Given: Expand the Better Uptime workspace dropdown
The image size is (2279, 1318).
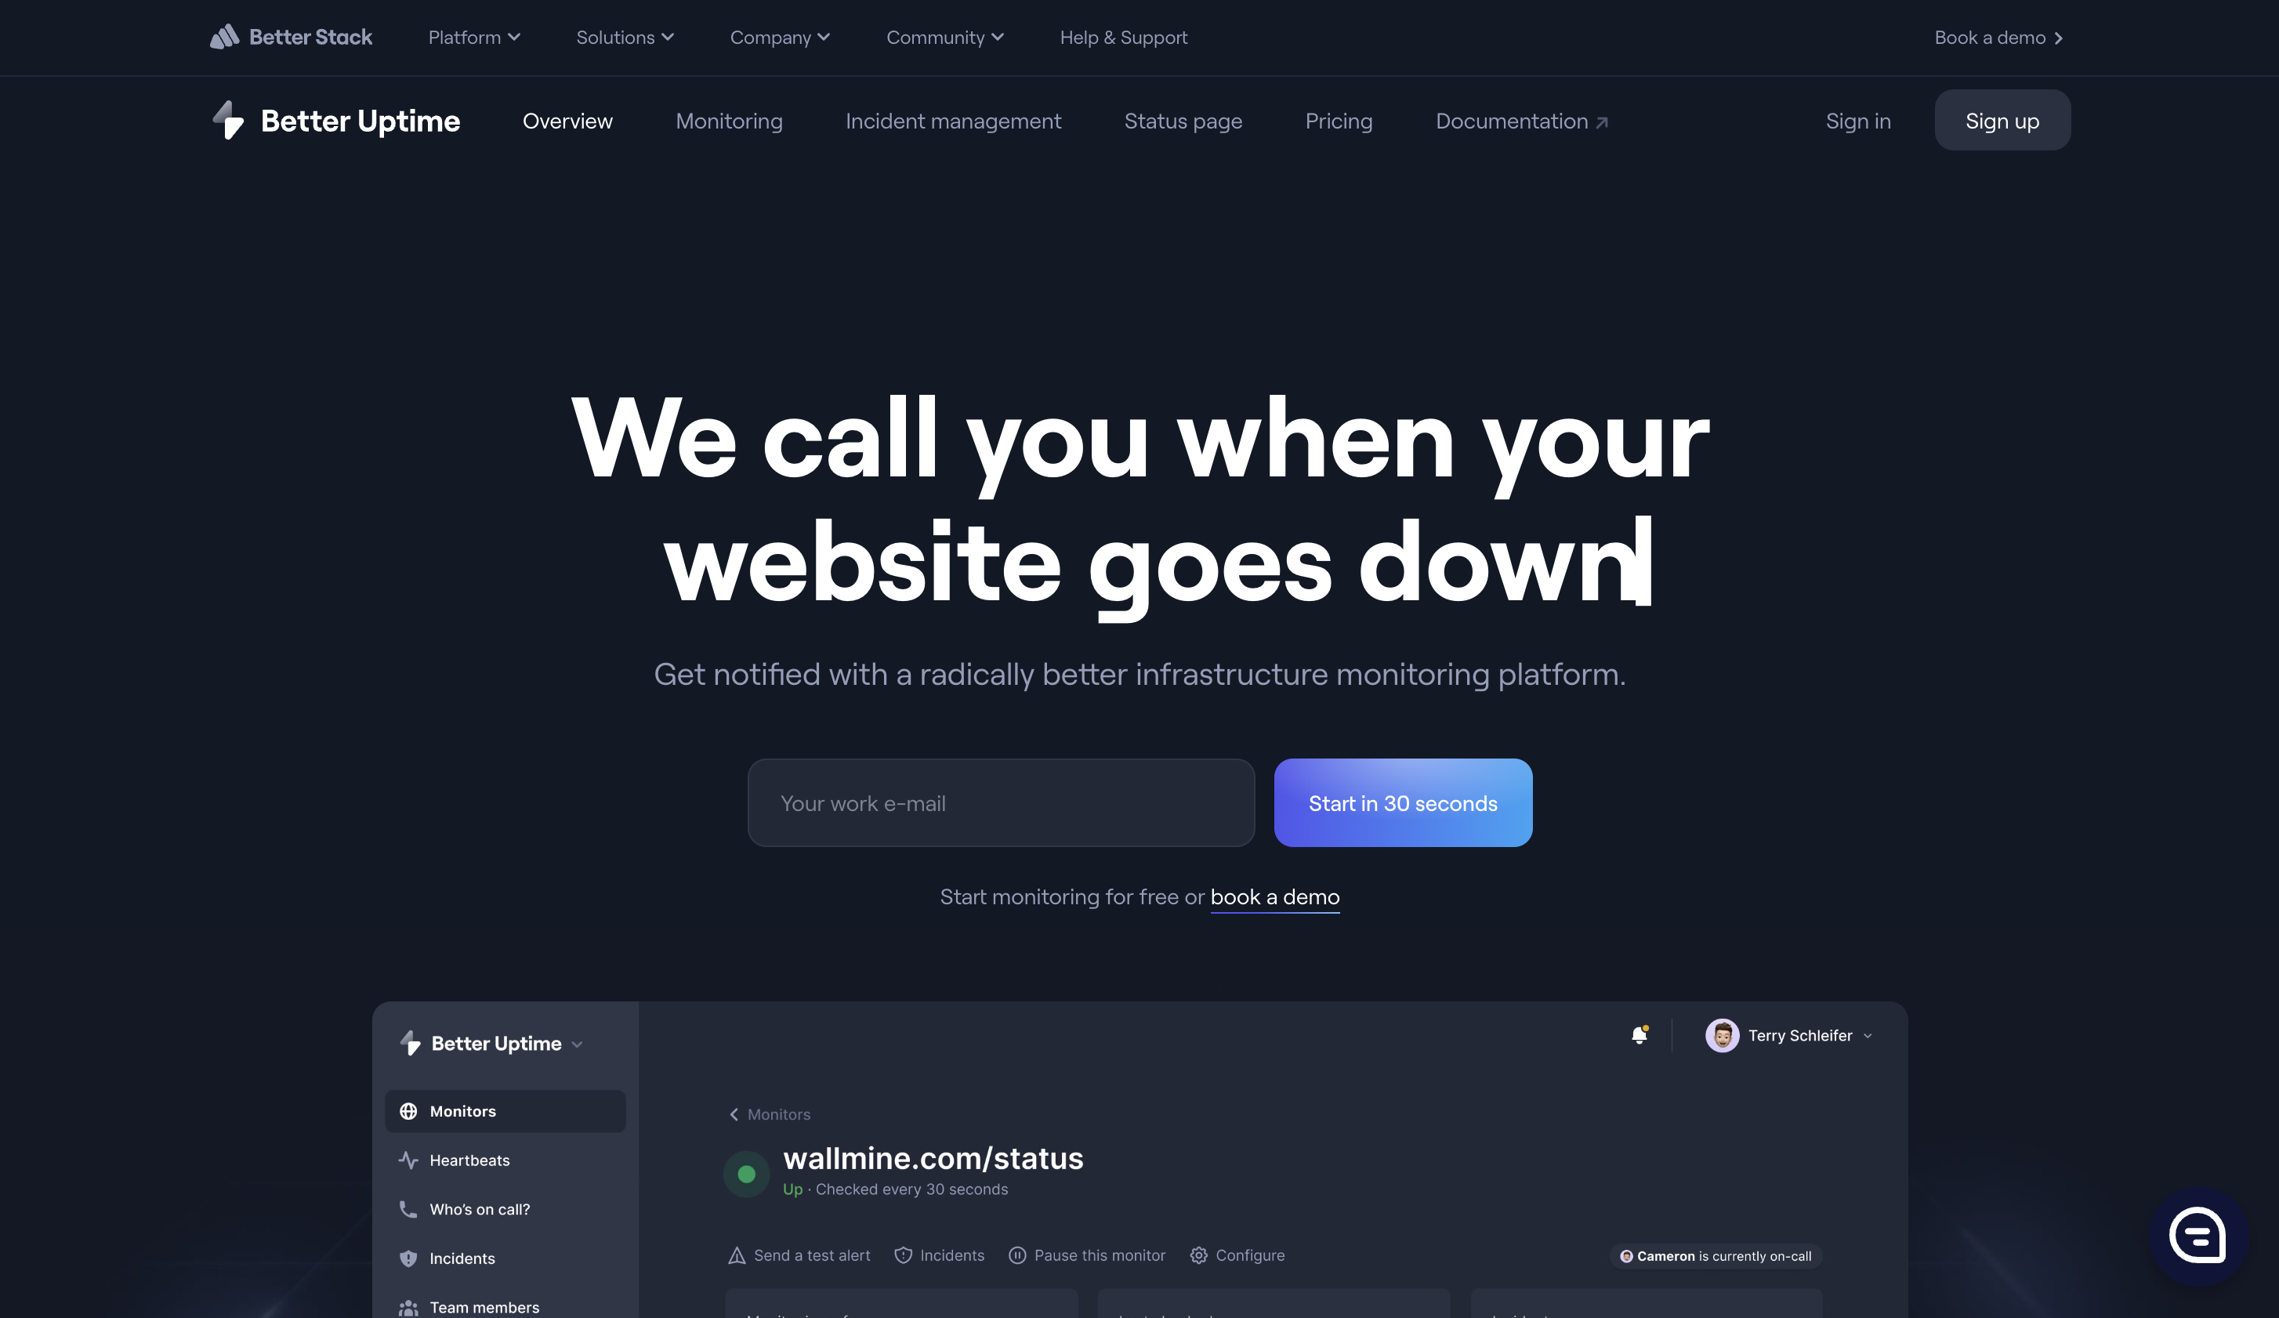Looking at the screenshot, I should tap(494, 1042).
